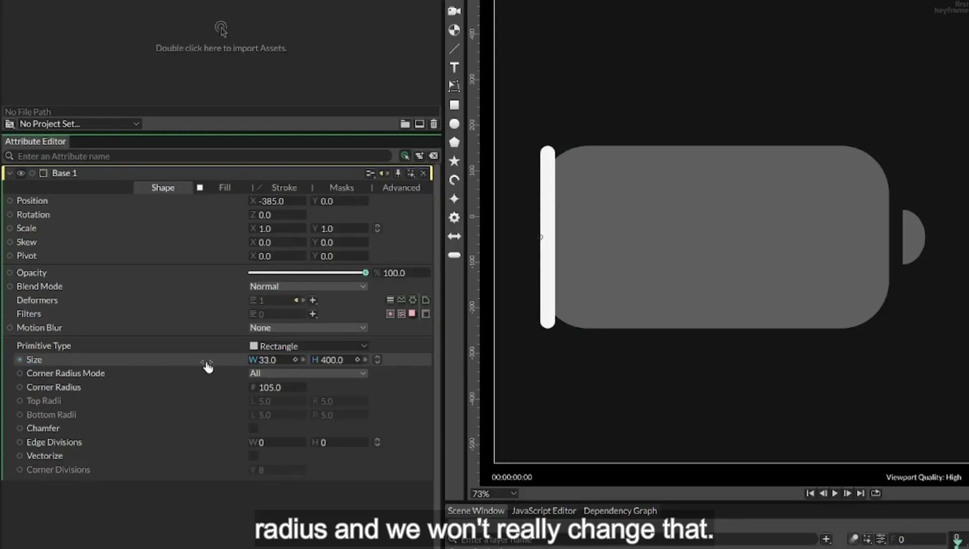Pin the Base 1 attribute panel
969x549 pixels.
(398, 173)
